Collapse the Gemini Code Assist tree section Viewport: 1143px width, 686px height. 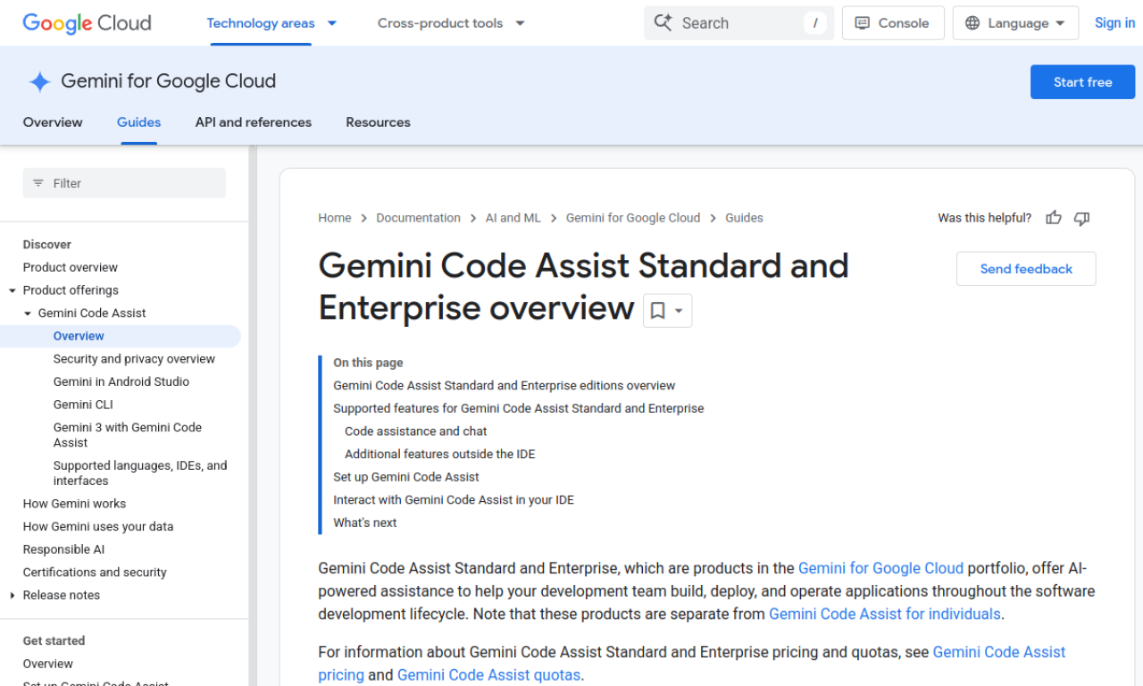28,313
